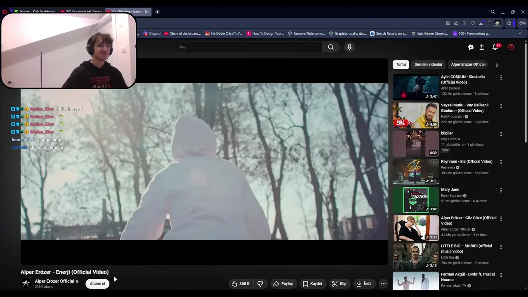Click the active Alper Erözer browser tab
528x297 pixels.
pos(128,12)
